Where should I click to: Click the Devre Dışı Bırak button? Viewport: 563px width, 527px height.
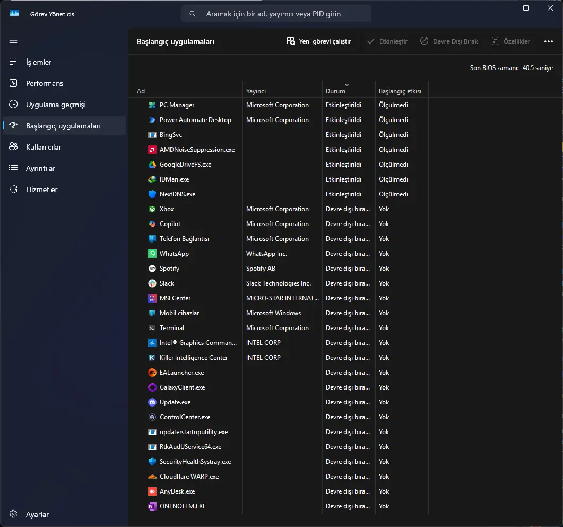click(449, 41)
